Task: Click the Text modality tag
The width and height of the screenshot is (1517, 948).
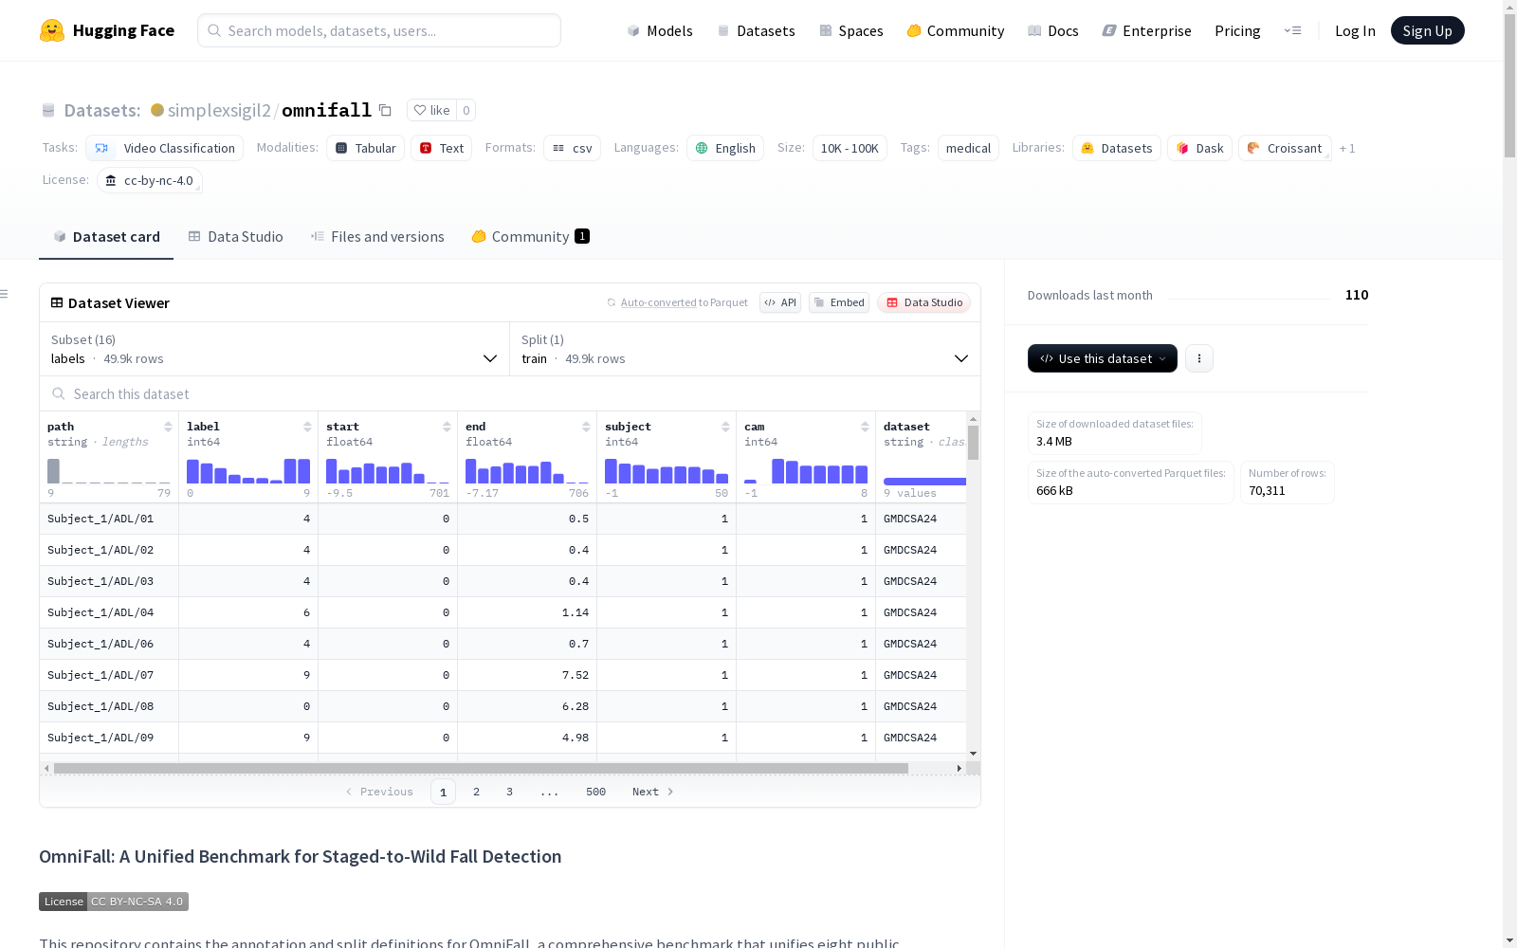Action: [x=441, y=148]
